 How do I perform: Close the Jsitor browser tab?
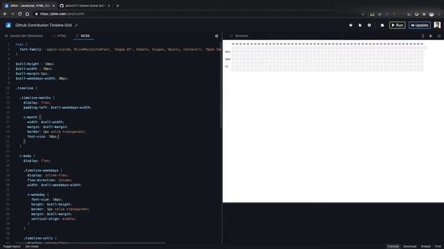(53, 6)
